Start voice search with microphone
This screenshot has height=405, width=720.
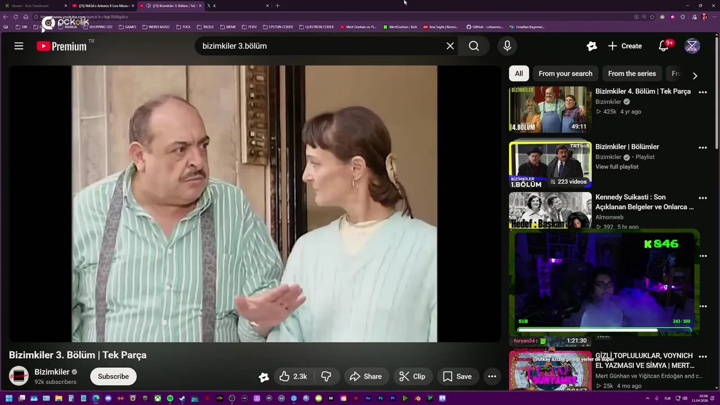(507, 46)
